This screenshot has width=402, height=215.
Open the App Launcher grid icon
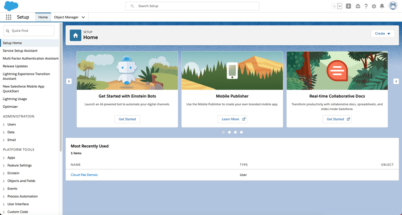click(8, 17)
